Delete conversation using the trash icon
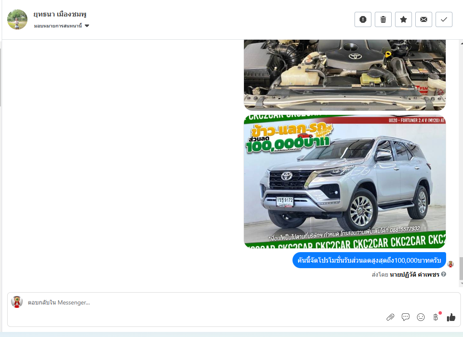Screen dimensions: 463x337 pyautogui.click(x=383, y=19)
